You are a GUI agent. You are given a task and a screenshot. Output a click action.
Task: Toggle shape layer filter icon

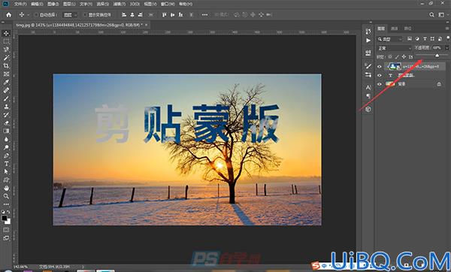click(x=432, y=39)
